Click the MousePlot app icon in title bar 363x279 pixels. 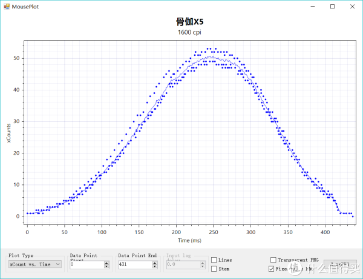click(7, 7)
